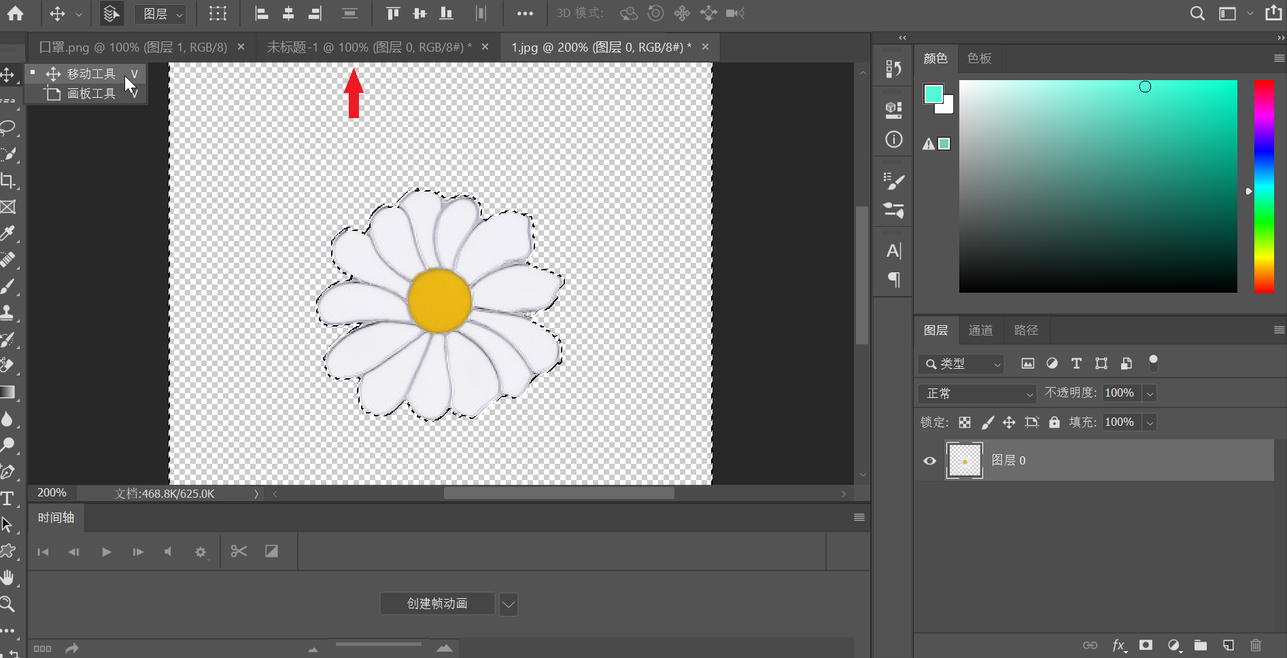This screenshot has width=1287, height=658.
Task: Select the Horizontal Type tool
Action: tap(8, 498)
